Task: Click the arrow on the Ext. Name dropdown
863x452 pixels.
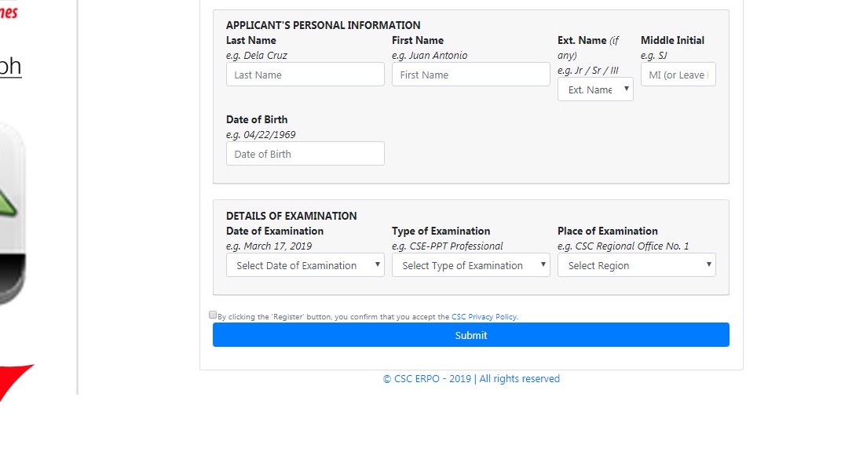Action: tap(627, 89)
